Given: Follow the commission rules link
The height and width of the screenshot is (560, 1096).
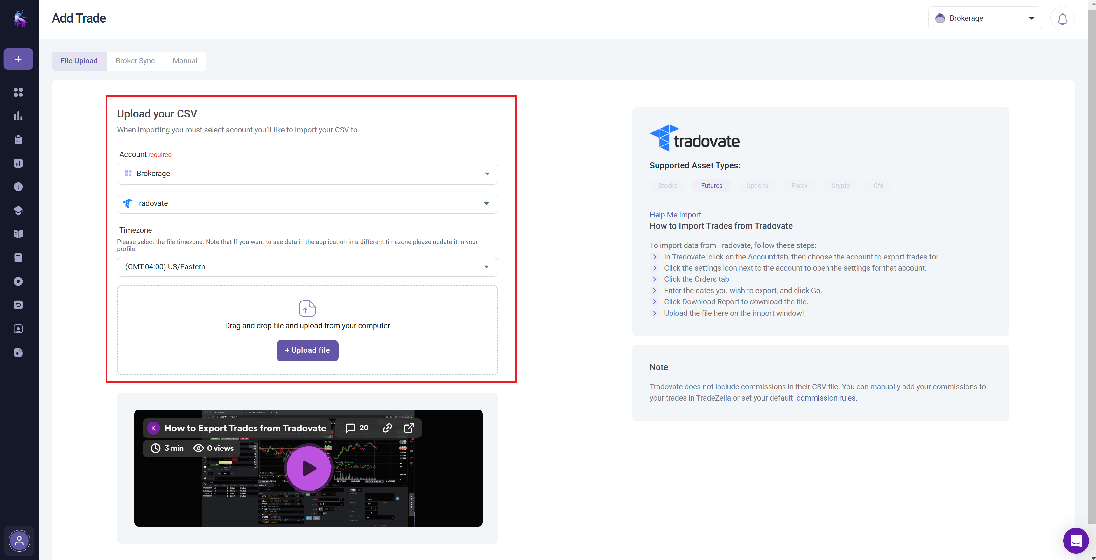Looking at the screenshot, I should coord(826,398).
